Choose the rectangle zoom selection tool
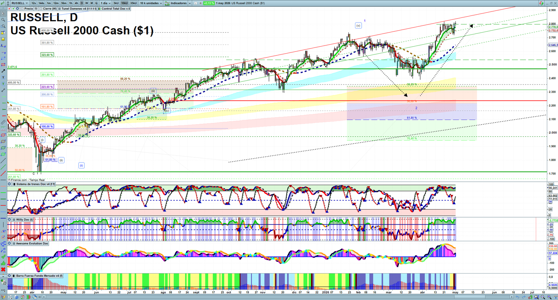 [x=3, y=26]
